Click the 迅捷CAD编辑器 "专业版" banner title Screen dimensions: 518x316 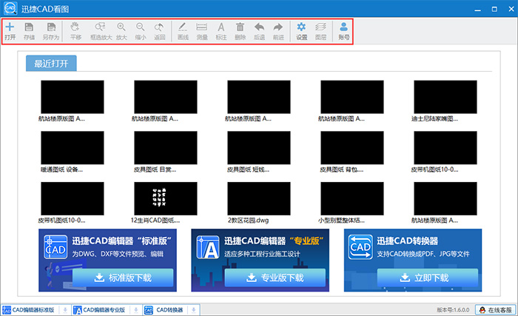tap(274, 241)
